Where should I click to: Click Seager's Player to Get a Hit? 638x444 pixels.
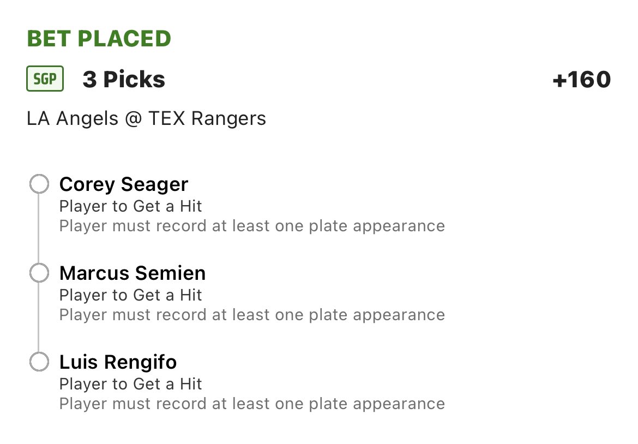[x=131, y=206]
